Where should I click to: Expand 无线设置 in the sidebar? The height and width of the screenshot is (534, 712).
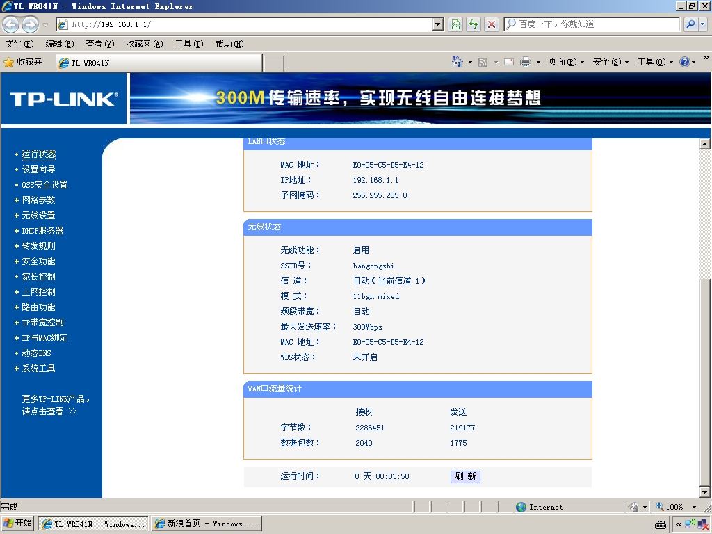click(x=39, y=216)
